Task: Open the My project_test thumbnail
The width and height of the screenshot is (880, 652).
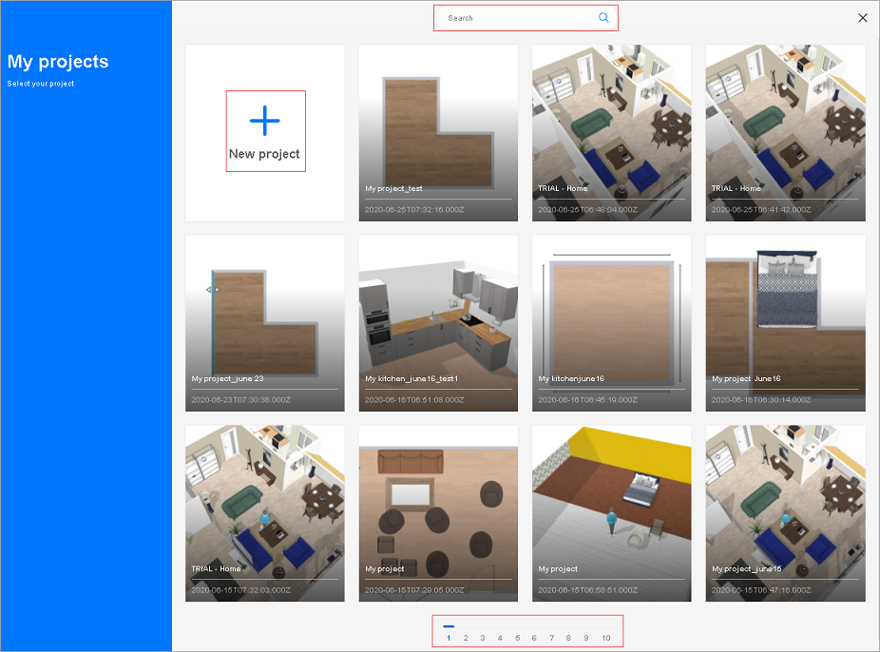Action: point(438,133)
